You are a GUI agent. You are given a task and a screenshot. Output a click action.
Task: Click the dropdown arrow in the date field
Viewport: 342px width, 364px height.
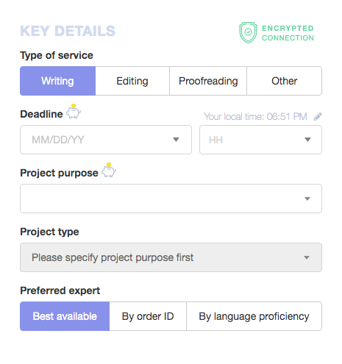tap(176, 140)
